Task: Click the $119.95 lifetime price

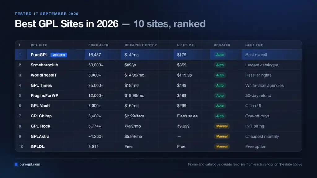Action: [x=185, y=75]
